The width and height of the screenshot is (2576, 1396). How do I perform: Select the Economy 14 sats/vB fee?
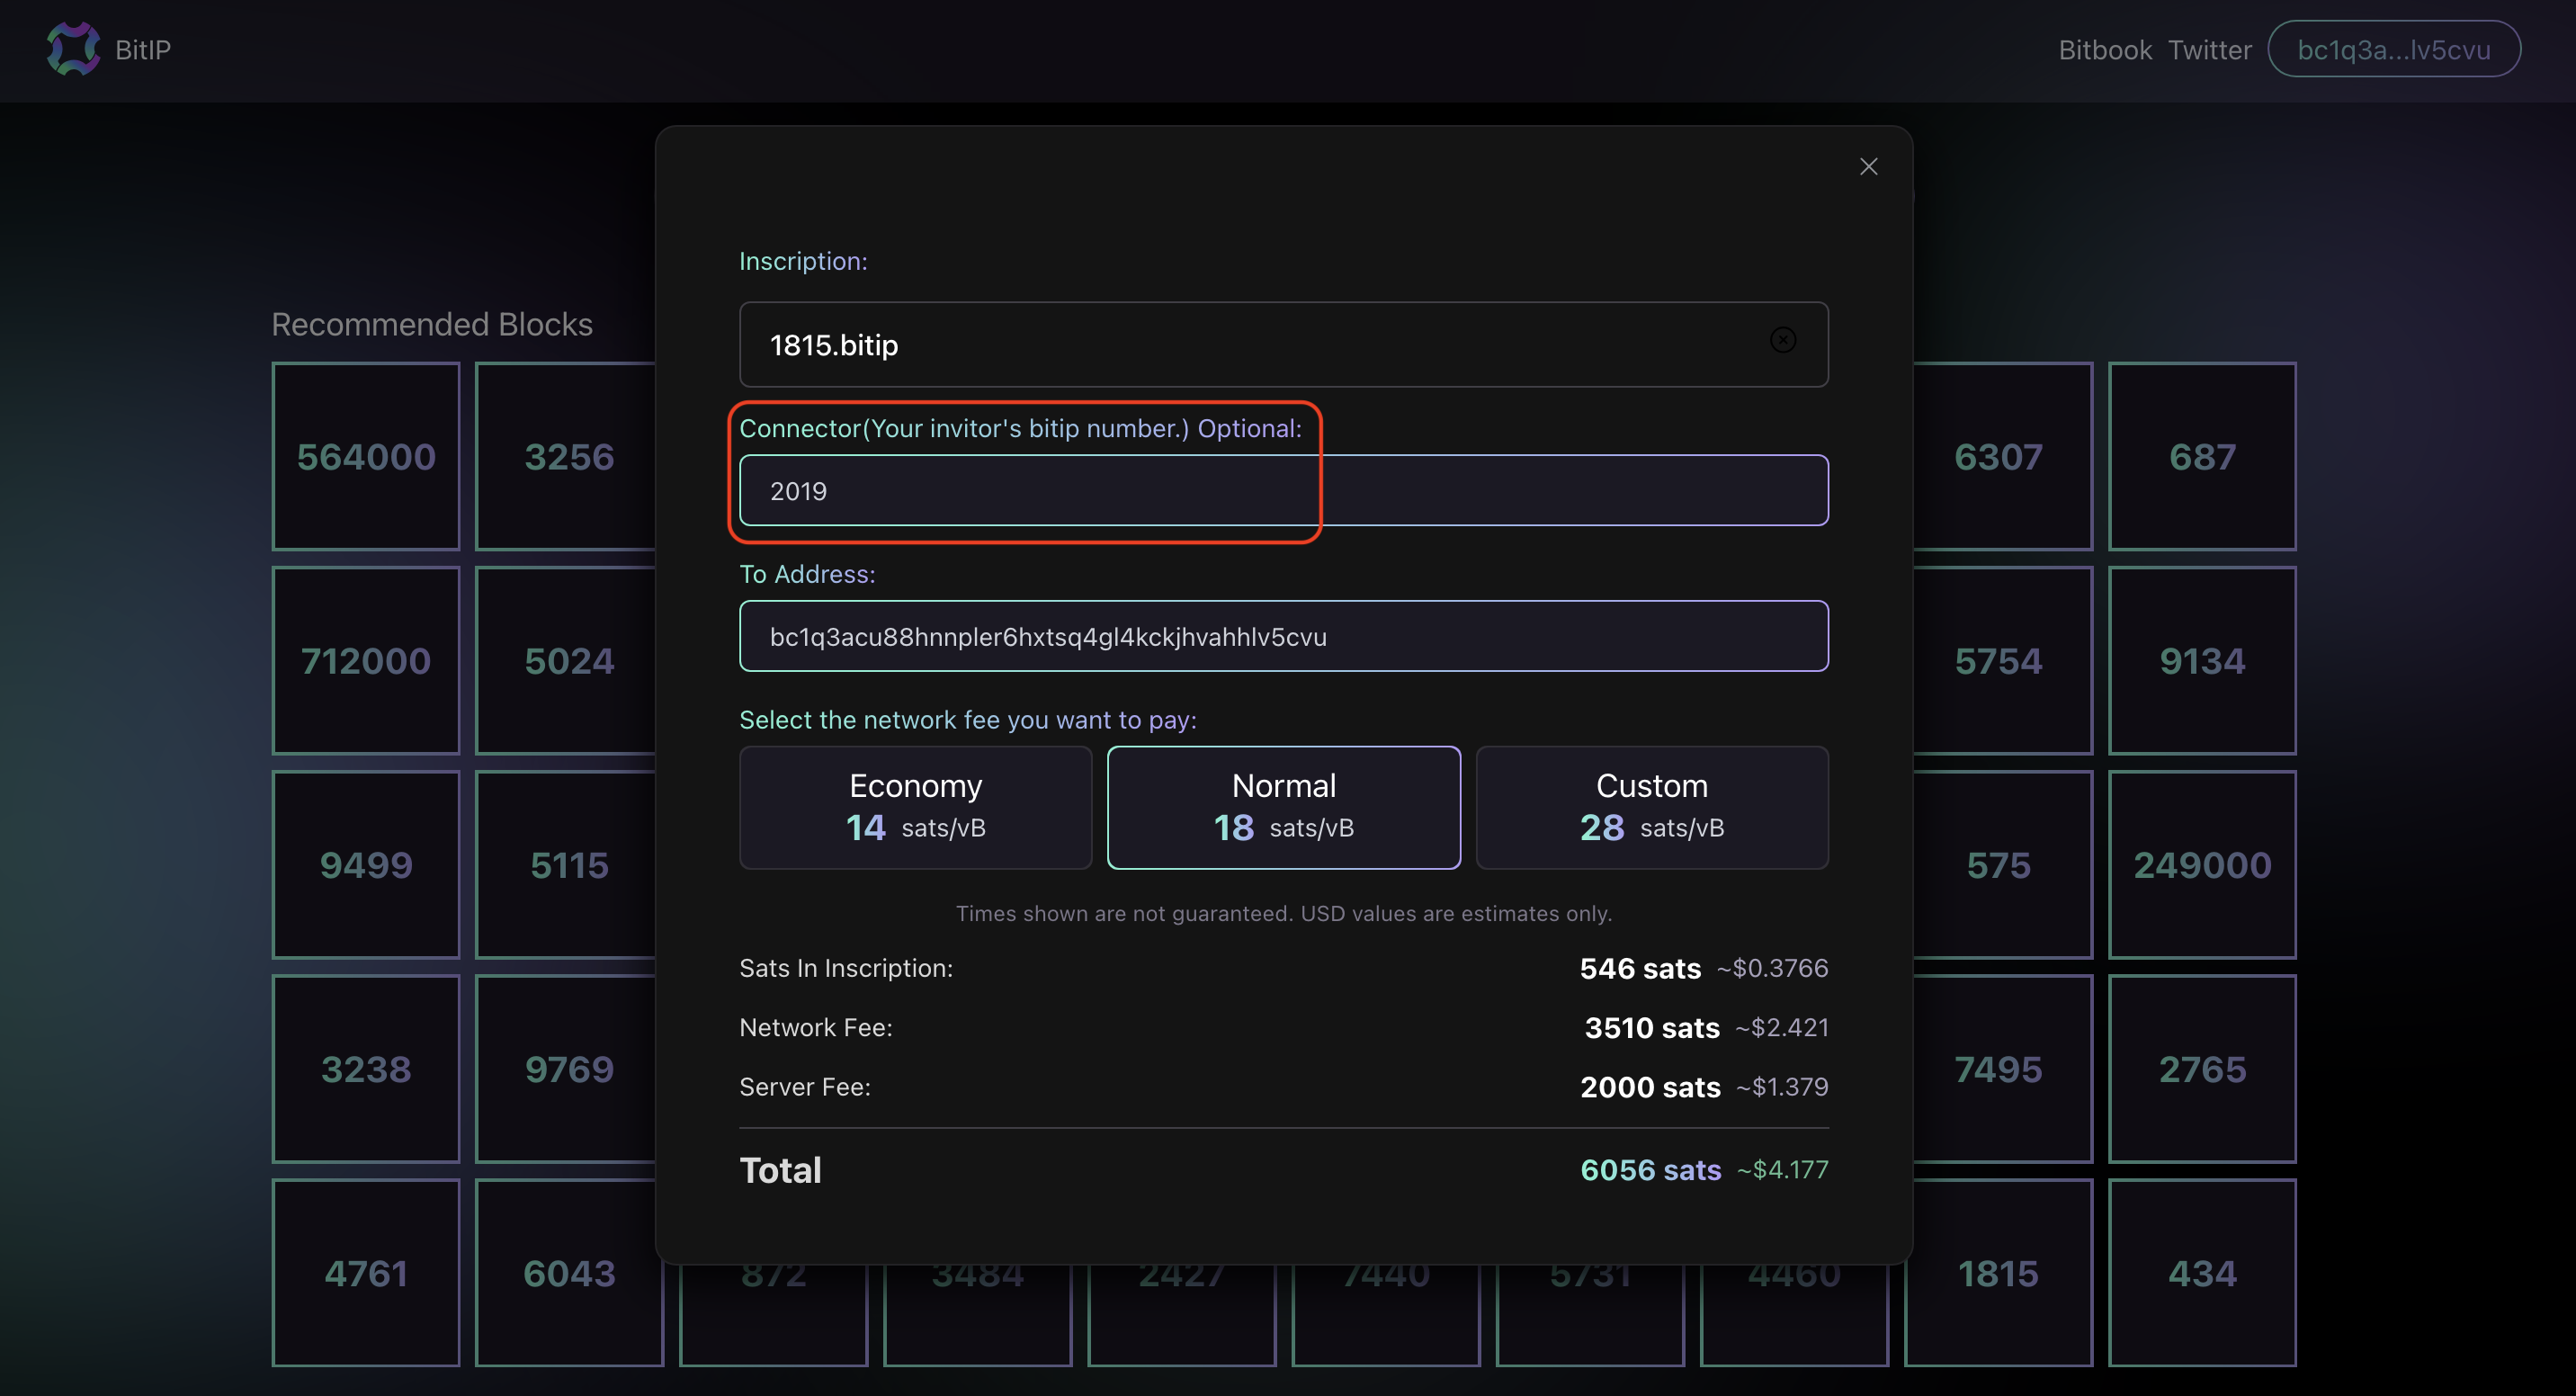915,807
